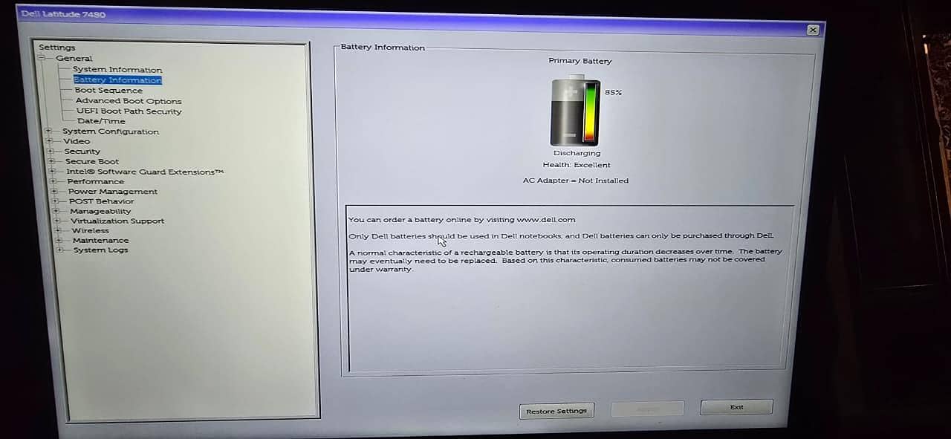951x439 pixels.
Task: Select the Wireless category label
Action: pyautogui.click(x=91, y=230)
